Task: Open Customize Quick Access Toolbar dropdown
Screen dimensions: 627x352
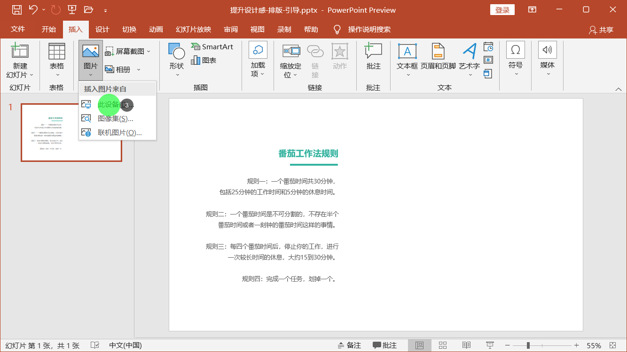Action: coord(105,10)
